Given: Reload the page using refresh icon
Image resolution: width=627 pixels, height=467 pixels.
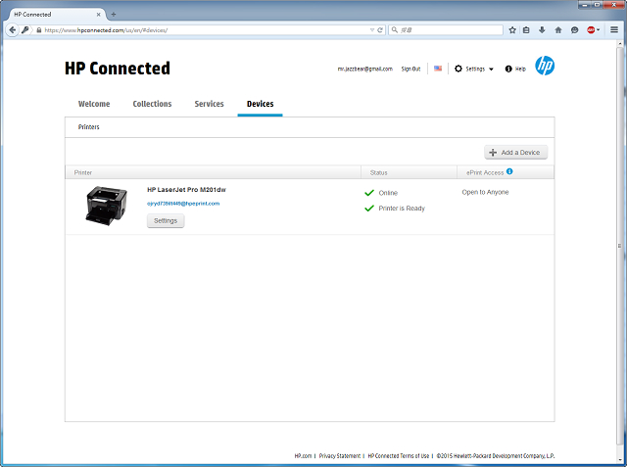Looking at the screenshot, I should point(379,30).
